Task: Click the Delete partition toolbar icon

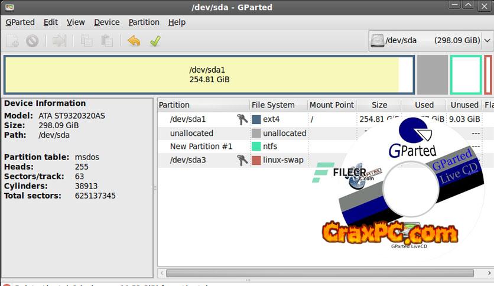Action: click(32, 41)
